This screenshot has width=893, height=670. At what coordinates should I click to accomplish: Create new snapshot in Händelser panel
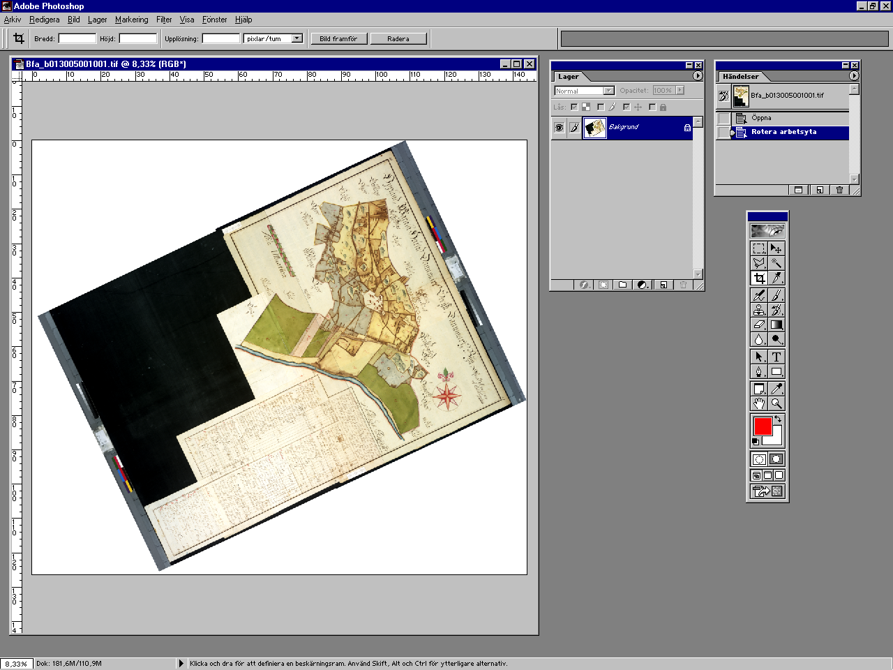799,190
